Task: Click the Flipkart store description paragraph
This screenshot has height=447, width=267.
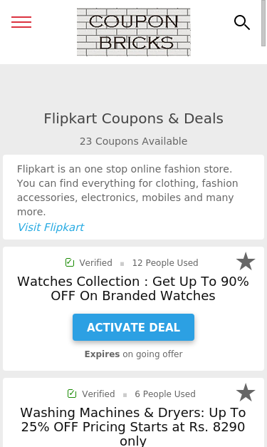Action: [x=127, y=190]
